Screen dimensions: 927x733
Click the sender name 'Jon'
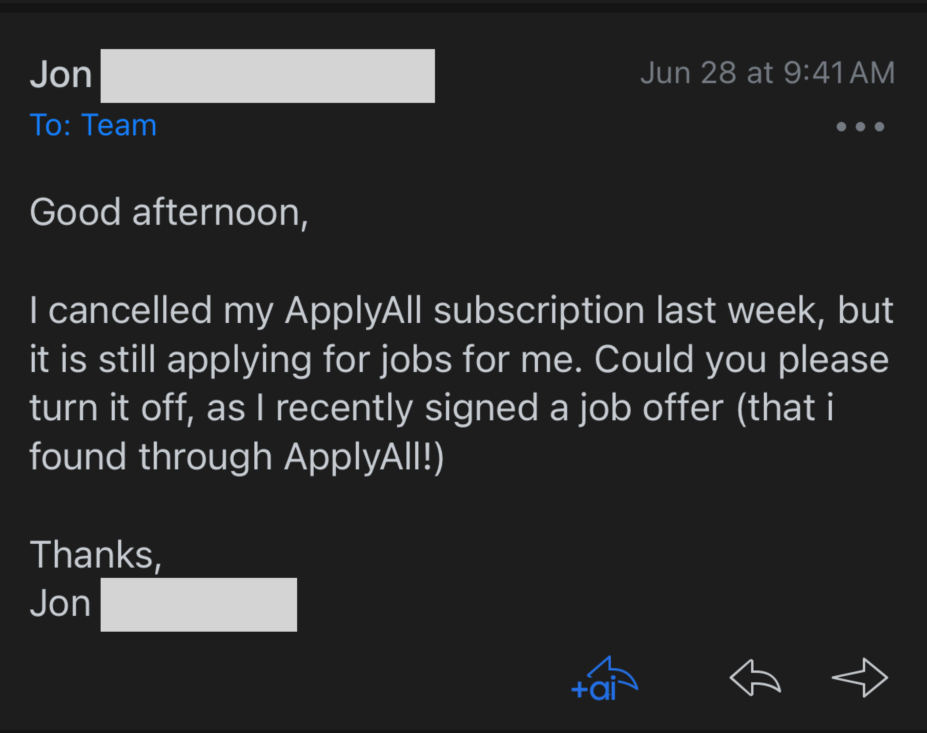click(63, 76)
